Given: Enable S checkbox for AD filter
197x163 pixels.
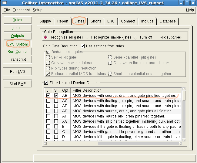Looking at the screenshot, I should point(56,106).
